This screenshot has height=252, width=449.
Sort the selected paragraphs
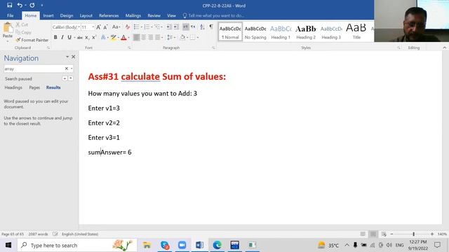[x=202, y=27]
